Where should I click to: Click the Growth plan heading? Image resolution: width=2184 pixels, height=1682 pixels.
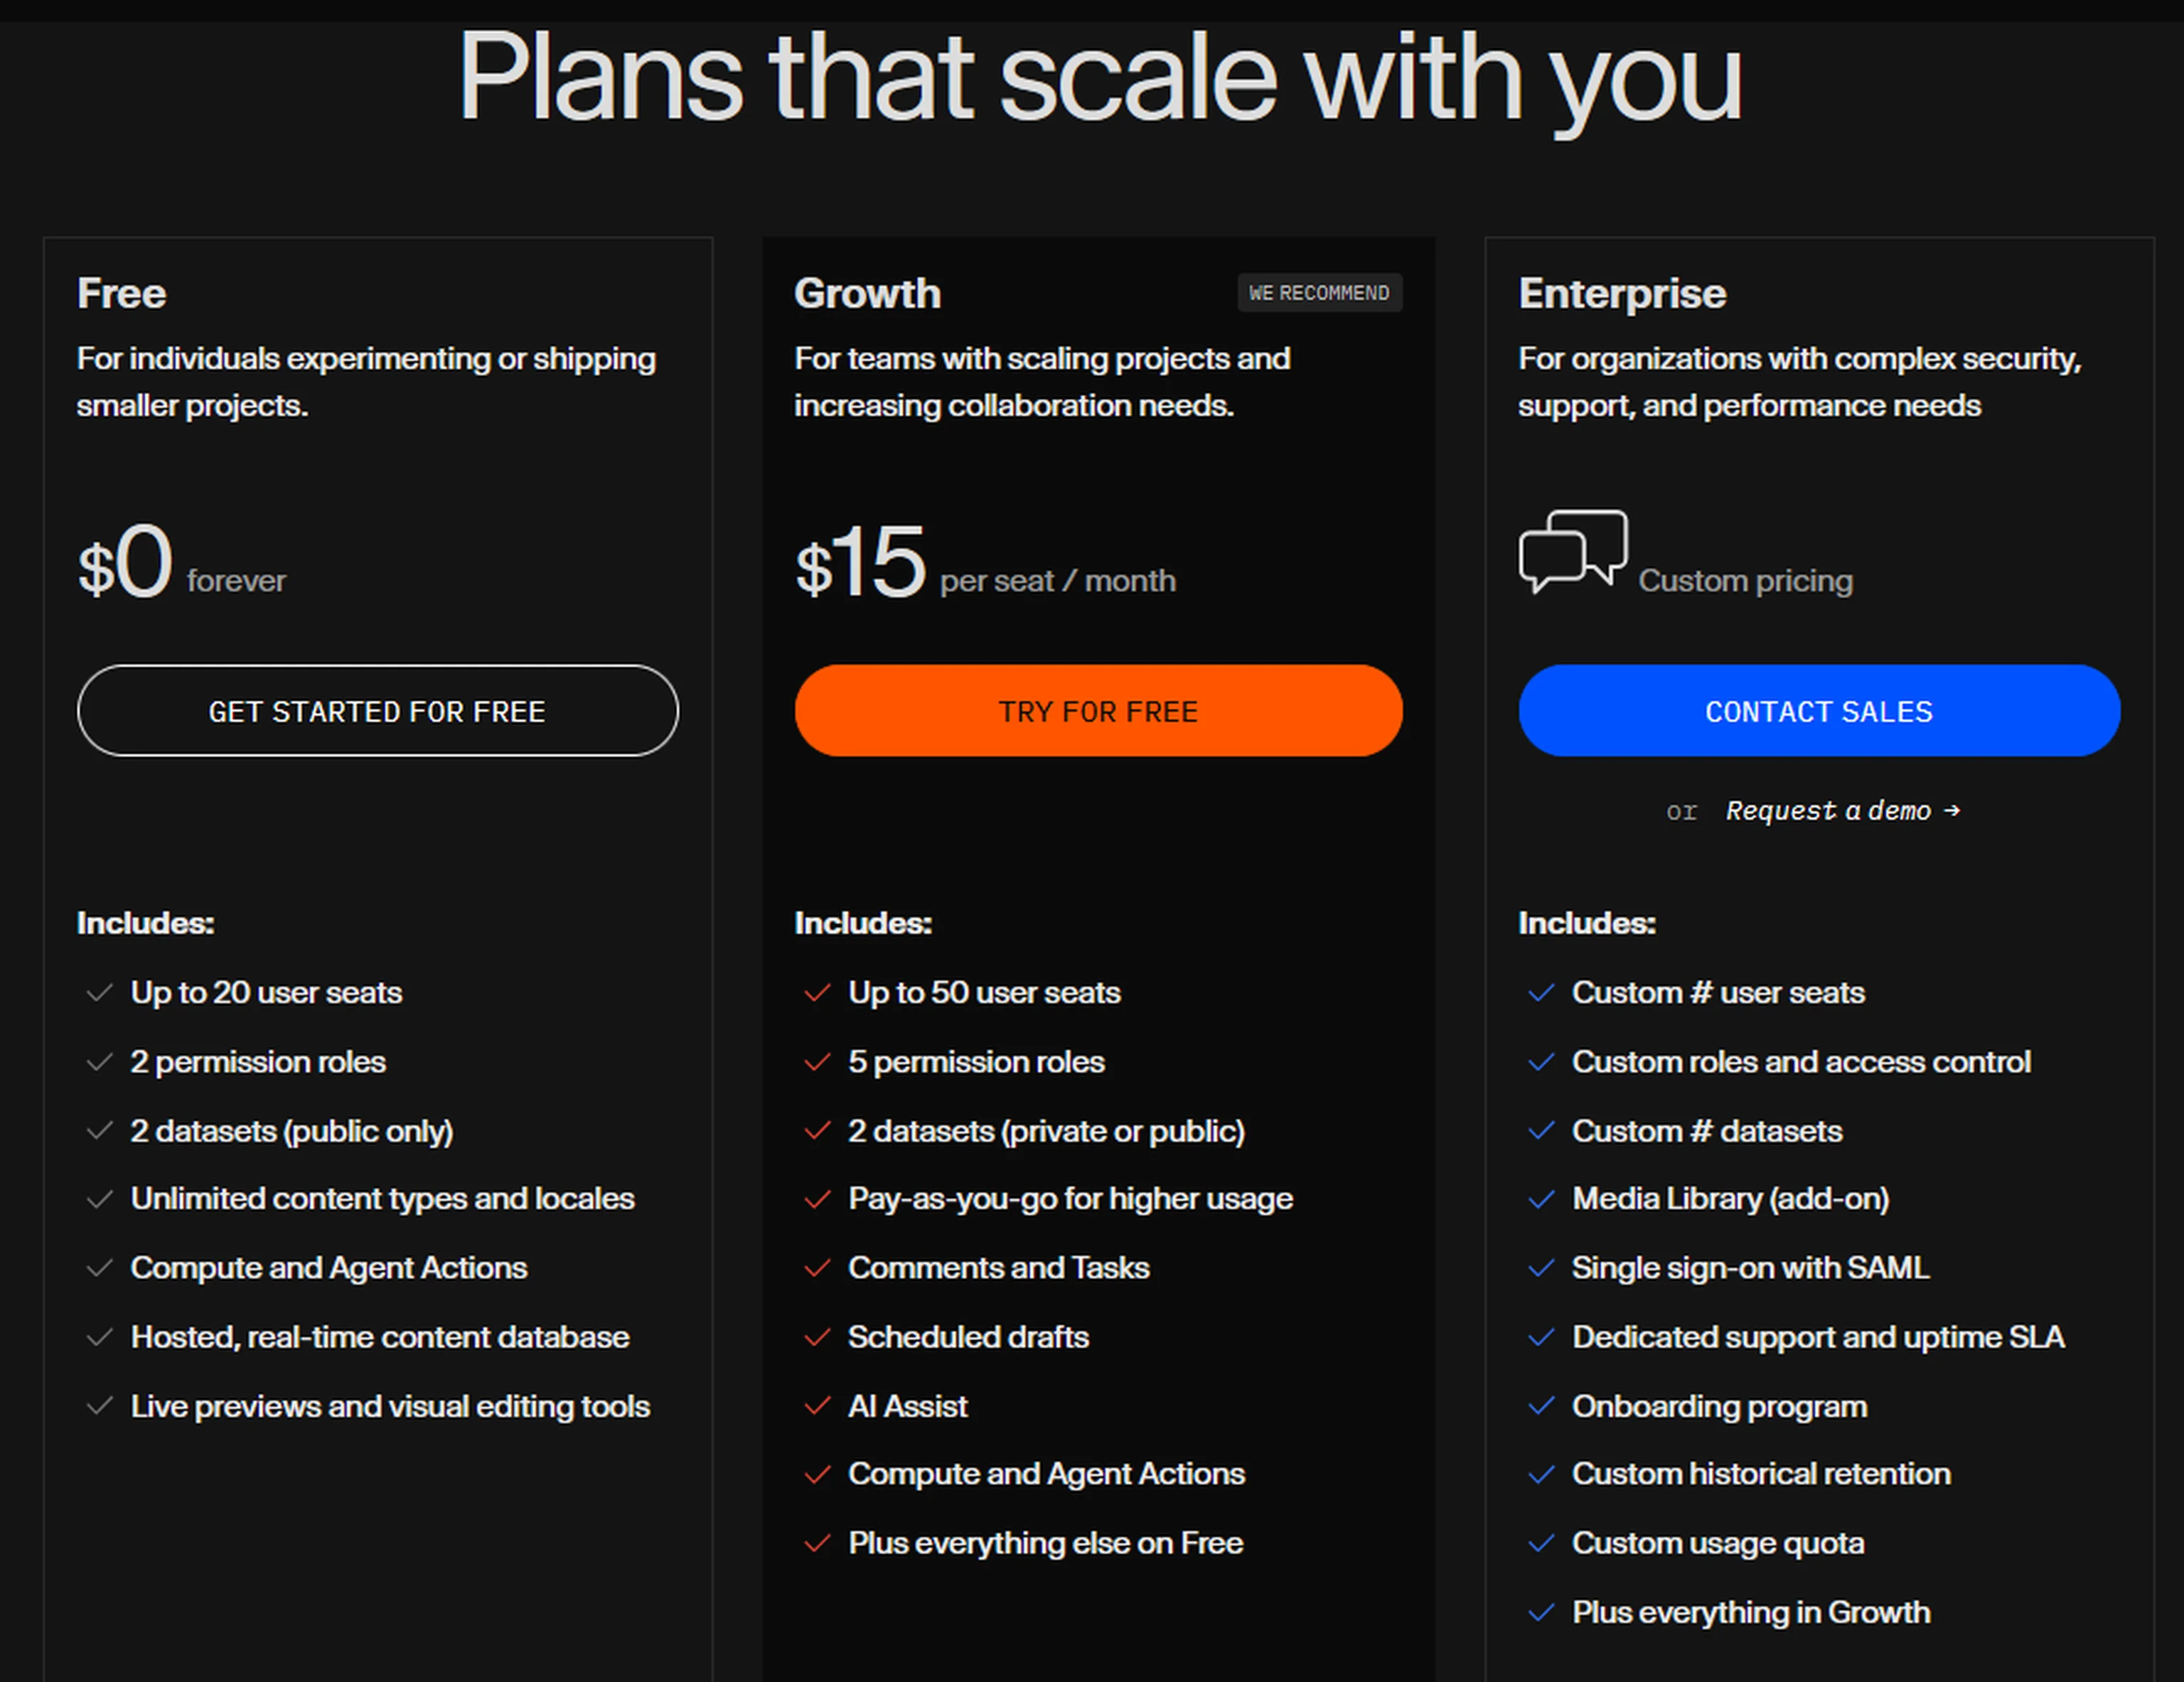(x=867, y=294)
